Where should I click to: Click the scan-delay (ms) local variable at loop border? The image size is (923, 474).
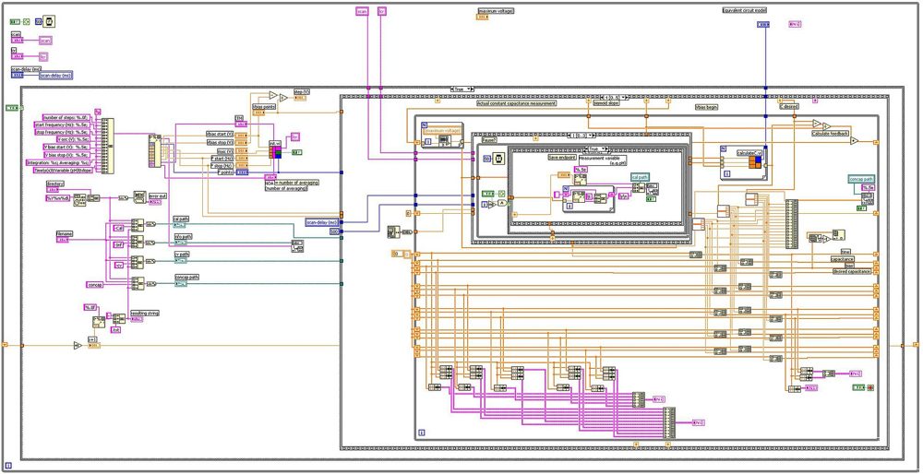(321, 221)
